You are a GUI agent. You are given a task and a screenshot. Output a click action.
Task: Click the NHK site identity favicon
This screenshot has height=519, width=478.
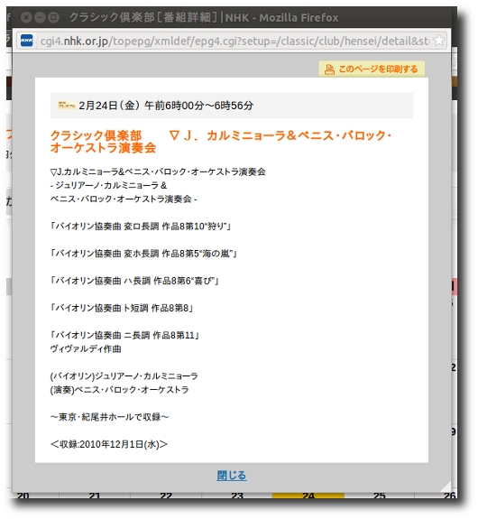(26, 41)
